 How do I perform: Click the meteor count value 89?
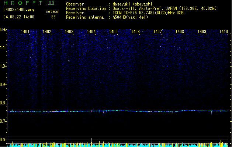pyautogui.click(x=53, y=17)
